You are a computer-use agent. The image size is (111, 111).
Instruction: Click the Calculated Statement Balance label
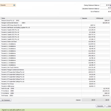coord(91,9)
